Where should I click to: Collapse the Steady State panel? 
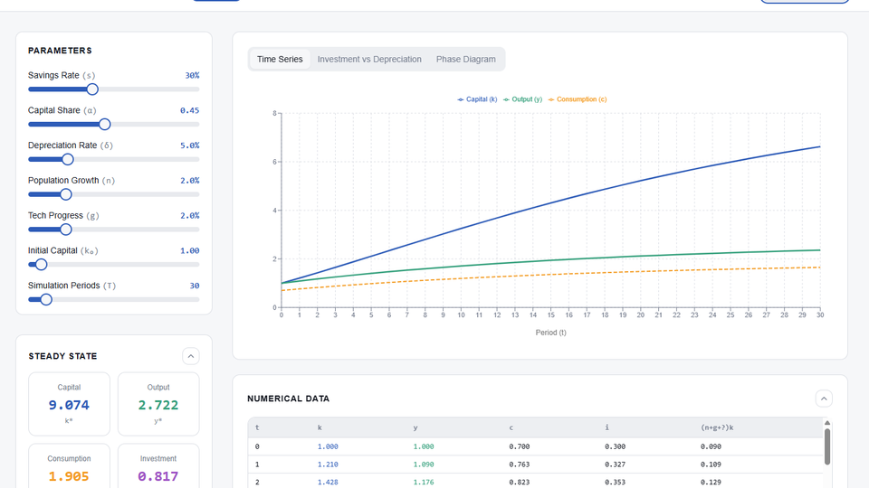[190, 356]
